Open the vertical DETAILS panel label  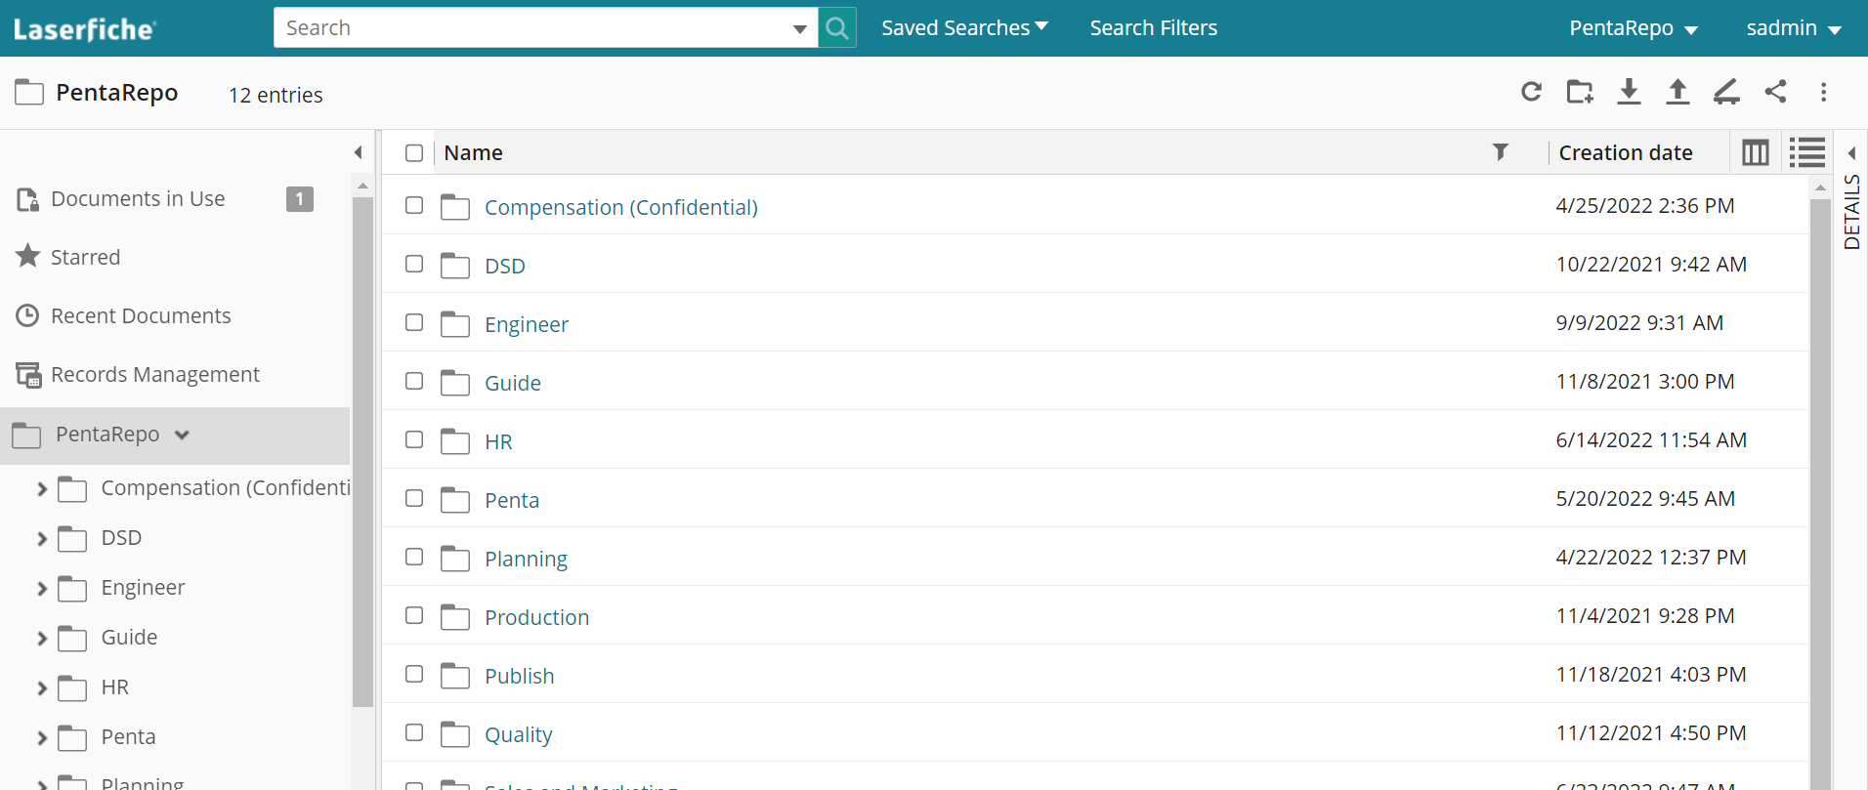pyautogui.click(x=1851, y=212)
